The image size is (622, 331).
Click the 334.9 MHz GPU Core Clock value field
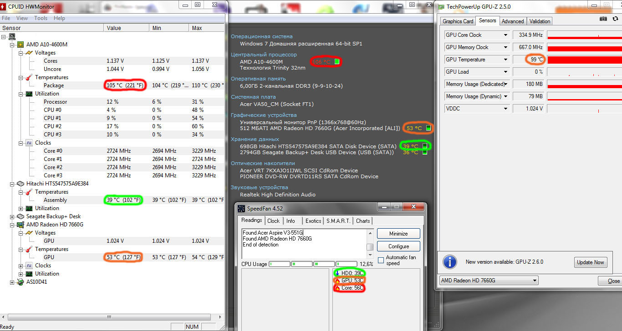[529, 35]
